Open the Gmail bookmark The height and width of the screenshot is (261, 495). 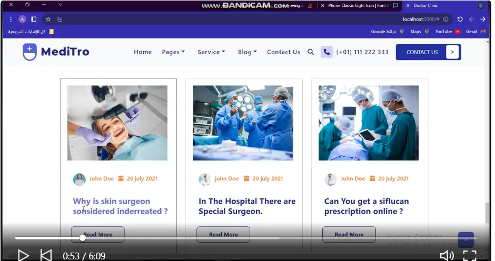point(476,32)
